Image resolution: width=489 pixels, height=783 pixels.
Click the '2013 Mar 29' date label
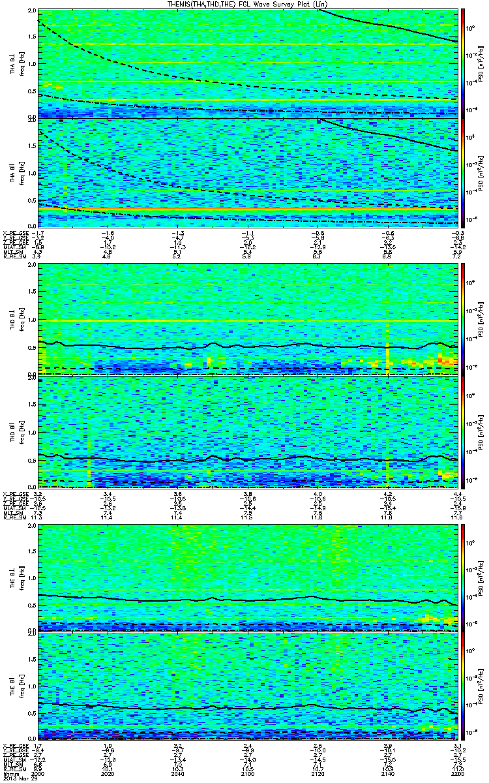pos(18,779)
